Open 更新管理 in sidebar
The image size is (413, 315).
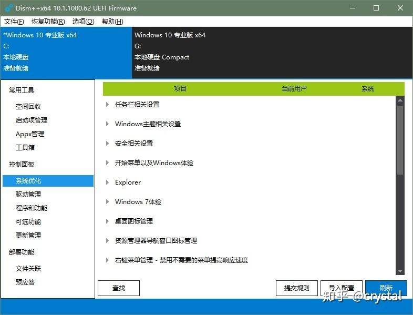28,236
